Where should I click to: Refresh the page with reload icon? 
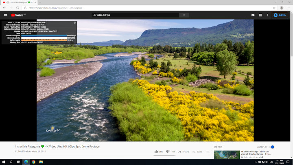(x=17, y=8)
